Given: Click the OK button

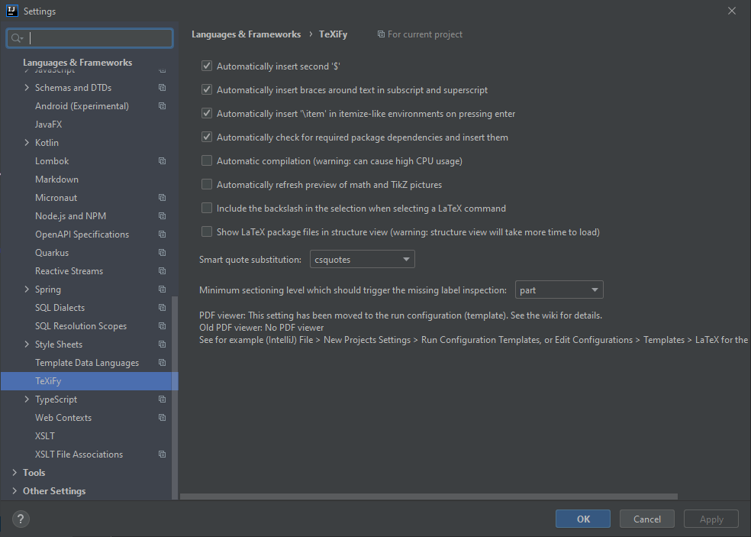Looking at the screenshot, I should point(582,519).
